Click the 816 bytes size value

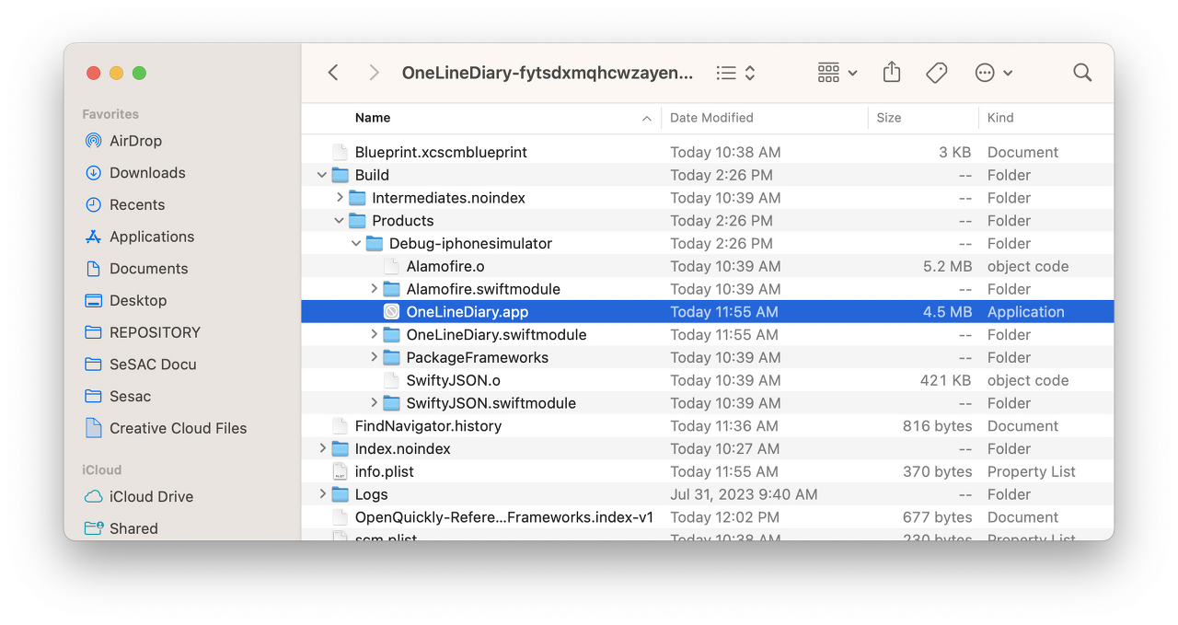937,426
